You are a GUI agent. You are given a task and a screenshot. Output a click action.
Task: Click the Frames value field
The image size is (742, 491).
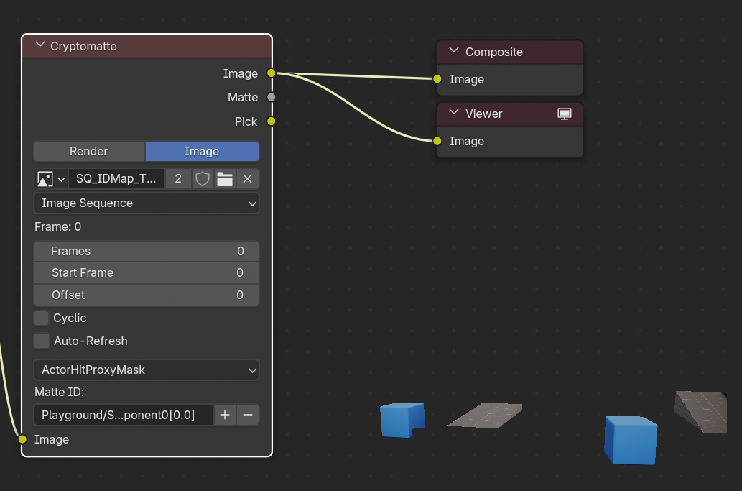(x=147, y=251)
